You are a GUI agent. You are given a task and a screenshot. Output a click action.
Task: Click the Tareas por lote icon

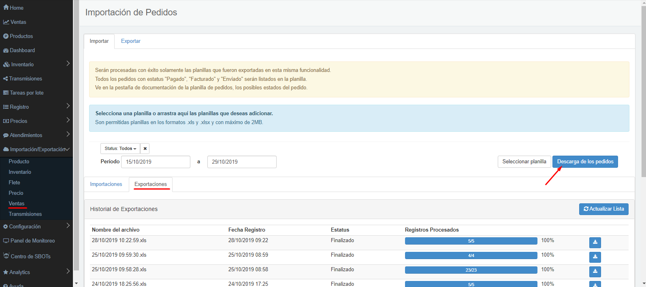(6, 93)
